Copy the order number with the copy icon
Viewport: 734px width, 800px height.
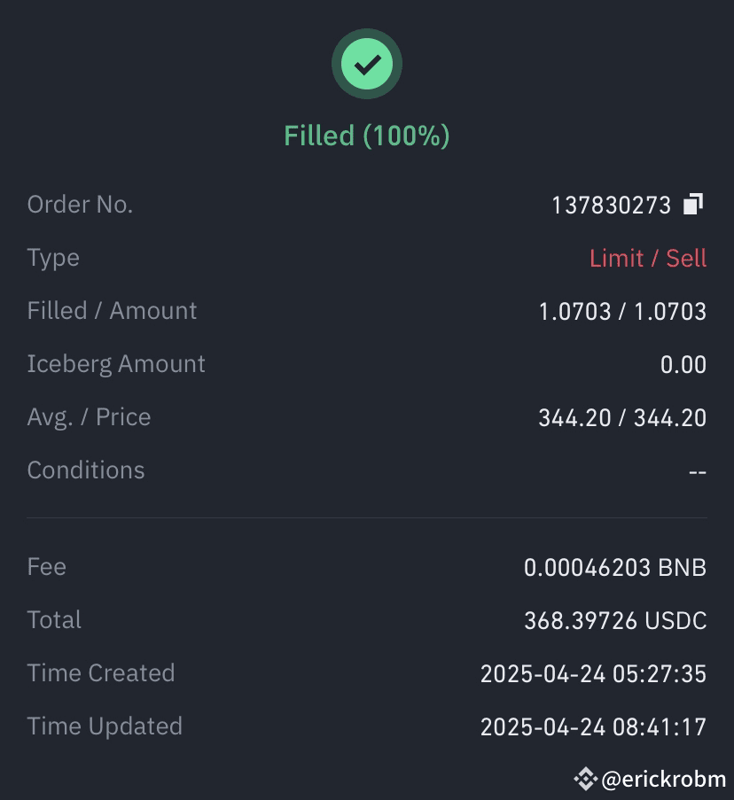point(693,204)
